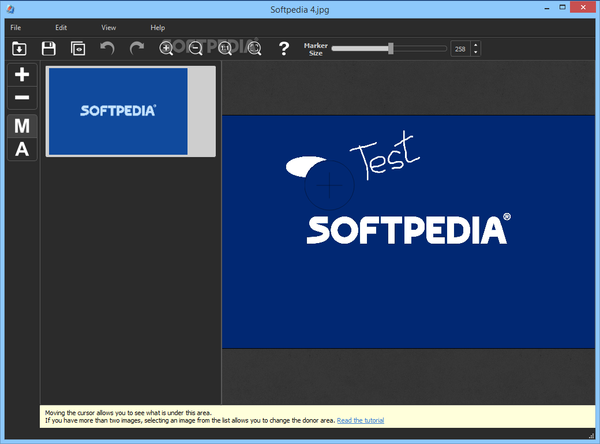Zoom in with the magnifier plus icon

point(166,48)
